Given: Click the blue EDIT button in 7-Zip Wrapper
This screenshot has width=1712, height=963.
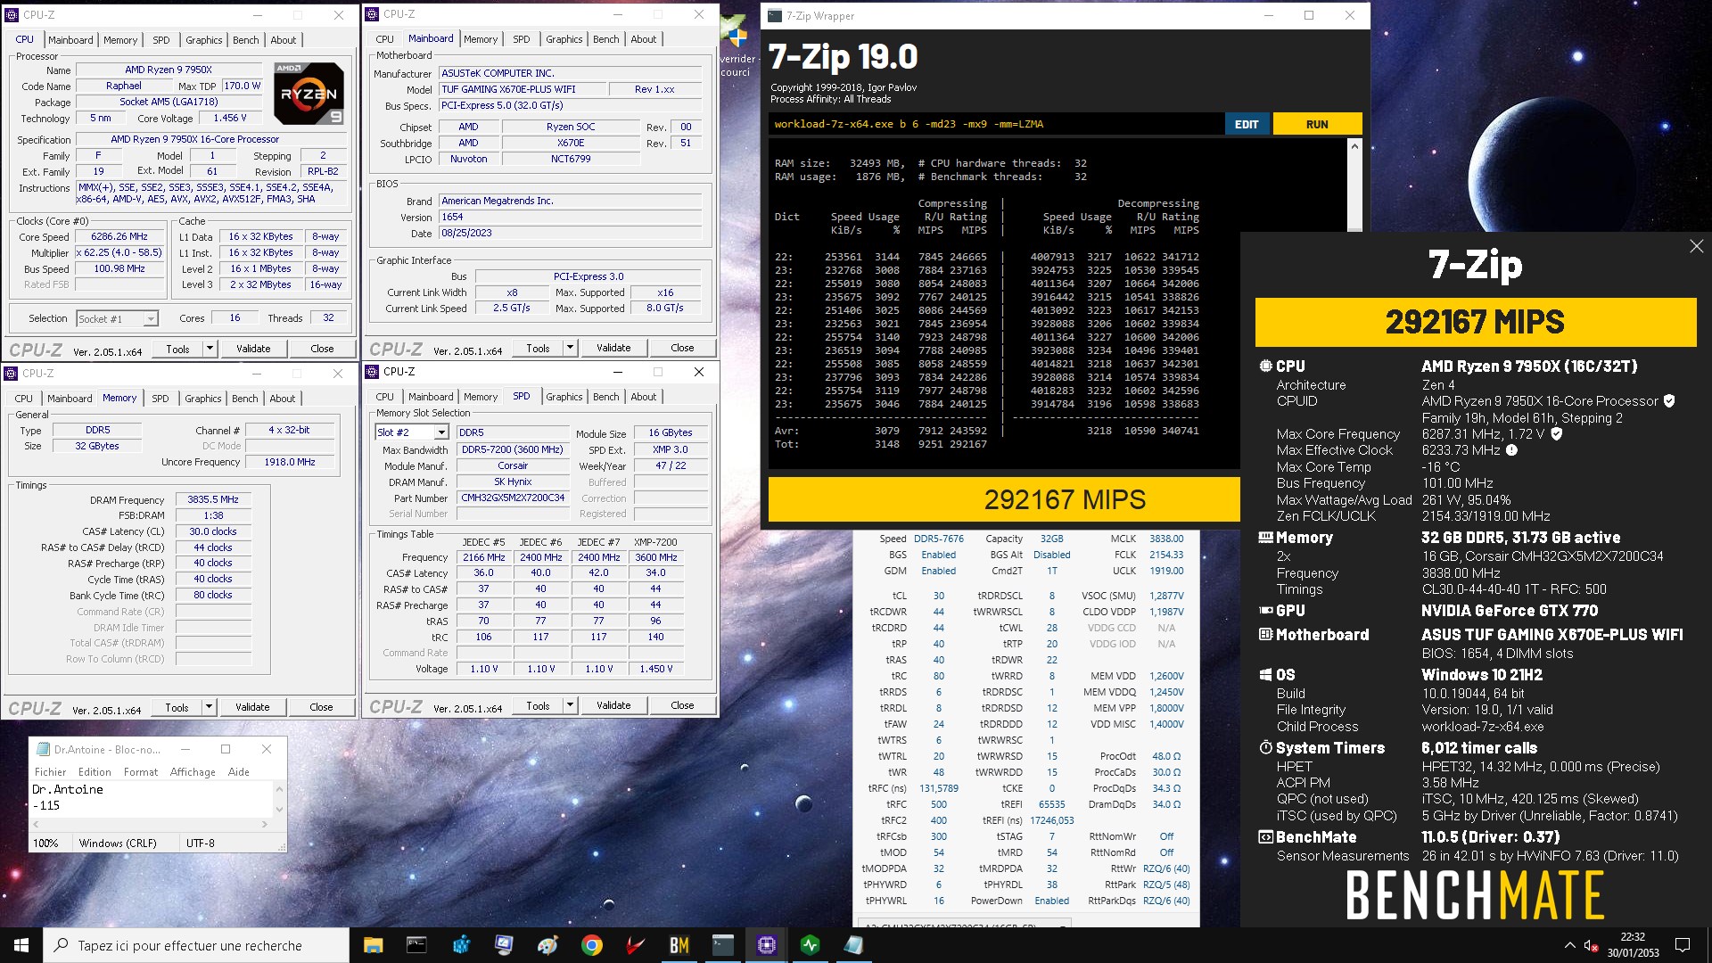Looking at the screenshot, I should 1247,124.
